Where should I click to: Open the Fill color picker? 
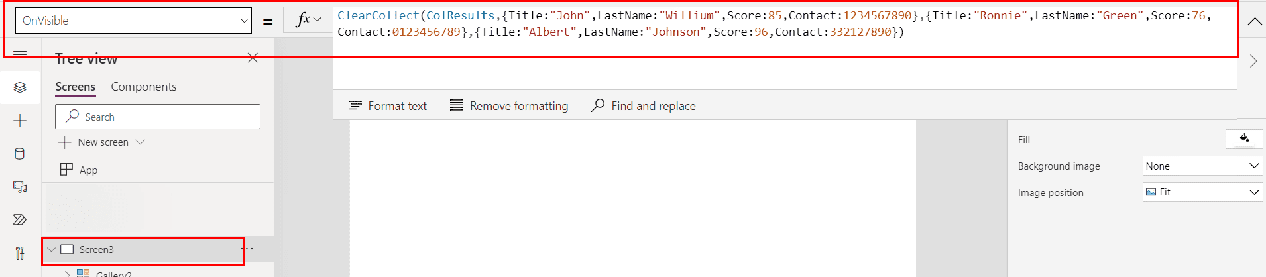[x=1244, y=138]
